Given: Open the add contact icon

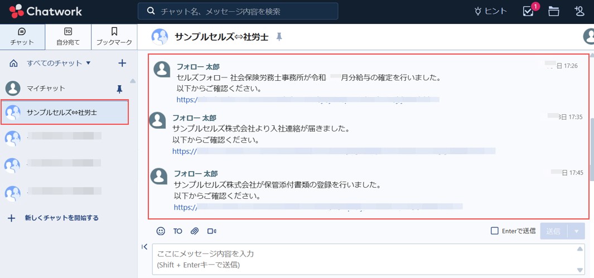Looking at the screenshot, I should click(x=579, y=11).
